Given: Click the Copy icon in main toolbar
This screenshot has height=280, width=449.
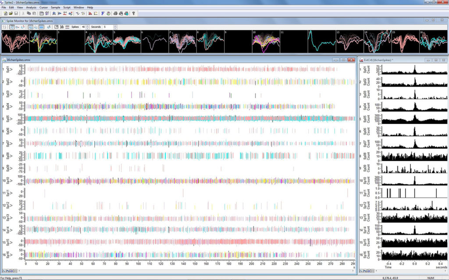Looking at the screenshot, I should [29, 14].
